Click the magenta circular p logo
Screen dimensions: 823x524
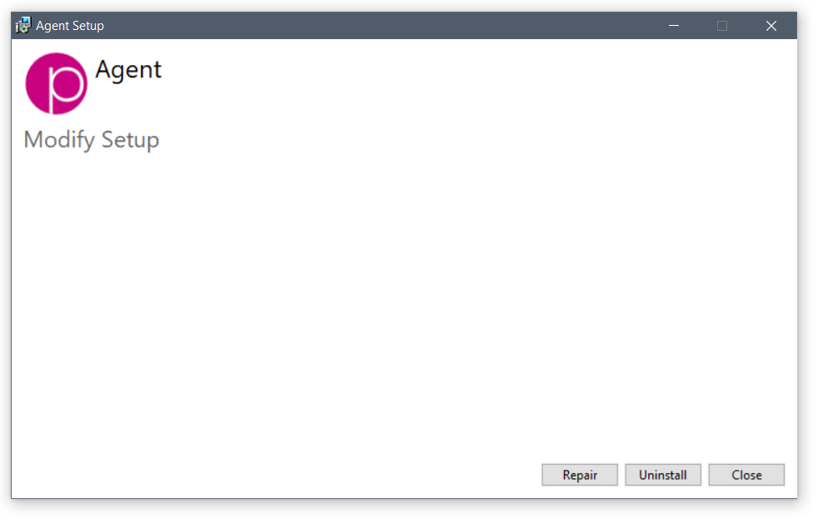point(56,83)
